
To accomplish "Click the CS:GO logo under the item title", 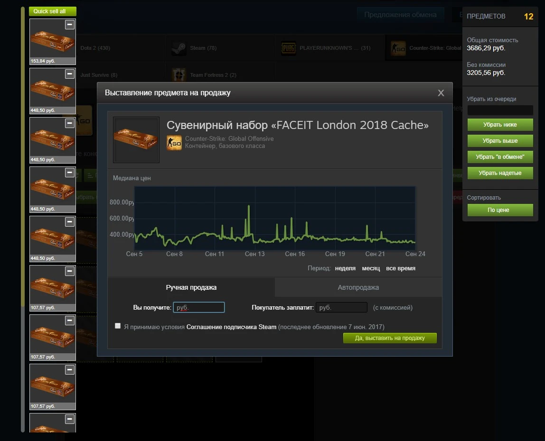I will [x=174, y=143].
